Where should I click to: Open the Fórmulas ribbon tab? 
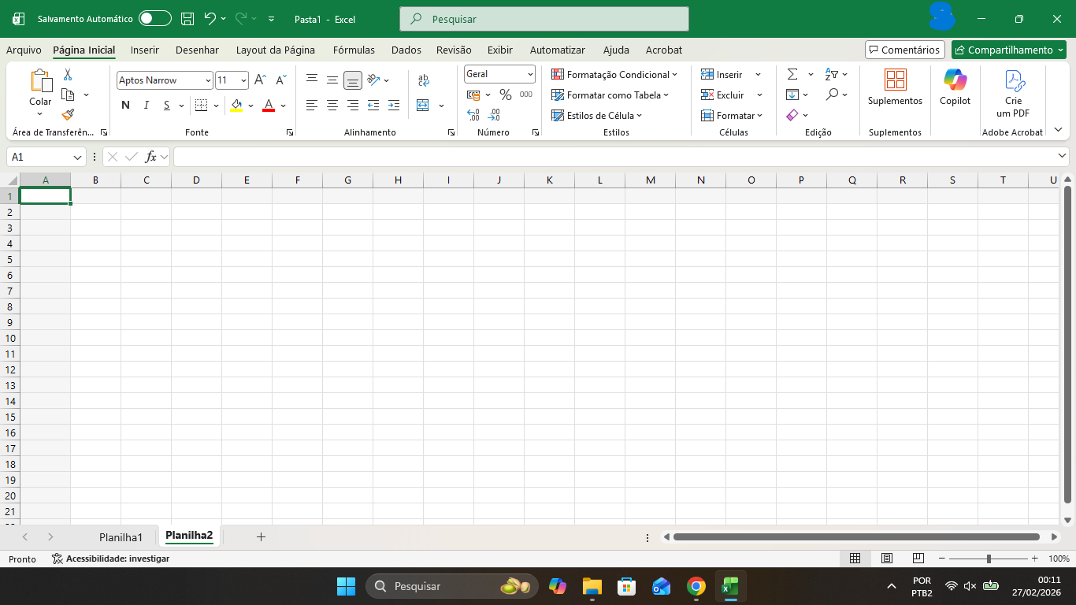click(354, 50)
